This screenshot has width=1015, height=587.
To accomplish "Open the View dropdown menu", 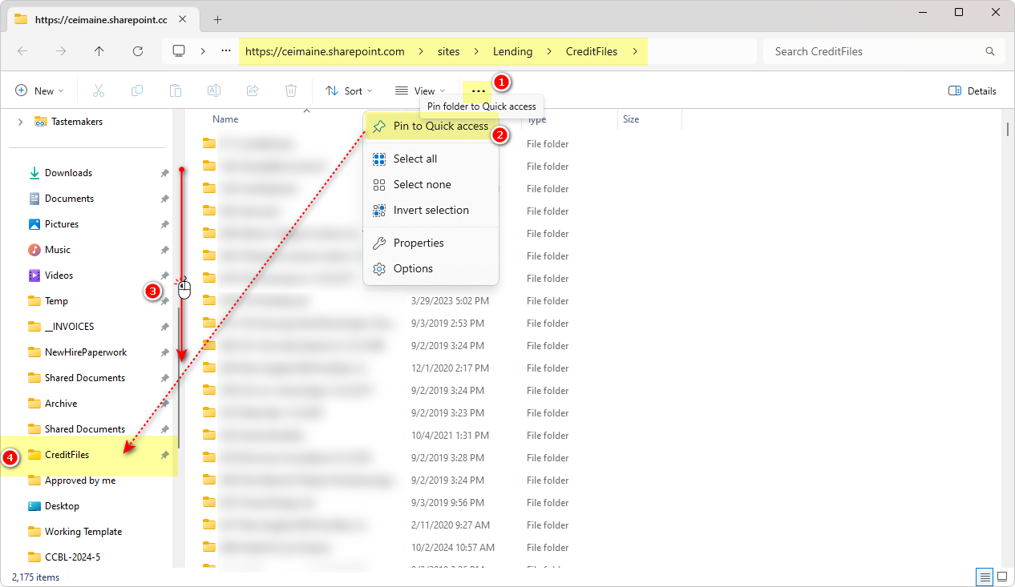I will [x=420, y=91].
